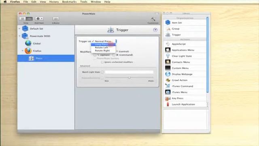Click the PowerMate toolbar toggle pill
This screenshot has height=146, width=259.
click(x=157, y=13)
